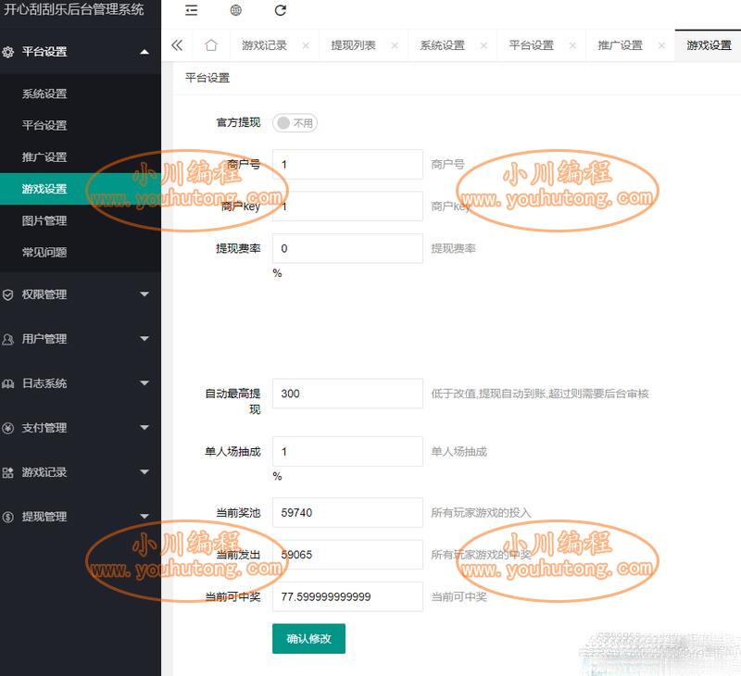Close the 平台设置 tab
741x676 pixels.
click(572, 45)
